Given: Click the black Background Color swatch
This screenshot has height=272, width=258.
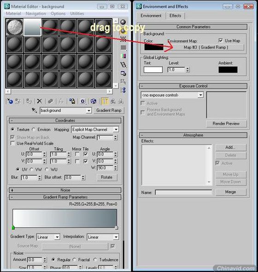Looking at the screenshot, I should coord(154,47).
